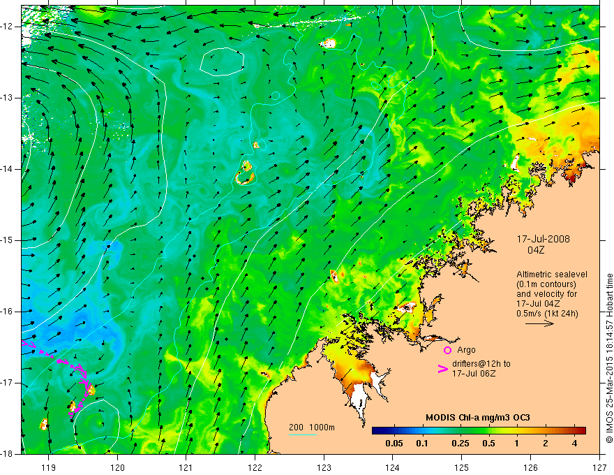Click the colorbar value 1

517,444
